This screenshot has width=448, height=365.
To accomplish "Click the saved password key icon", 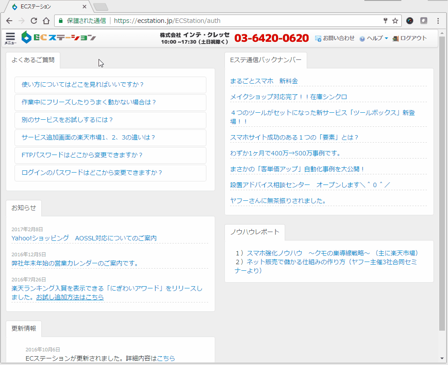I will tap(386, 21).
